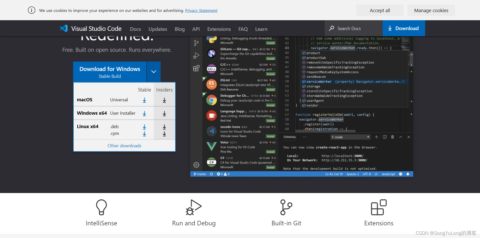Open Run view in editor activity bar
This screenshot has width=480, height=238.
point(196,56)
